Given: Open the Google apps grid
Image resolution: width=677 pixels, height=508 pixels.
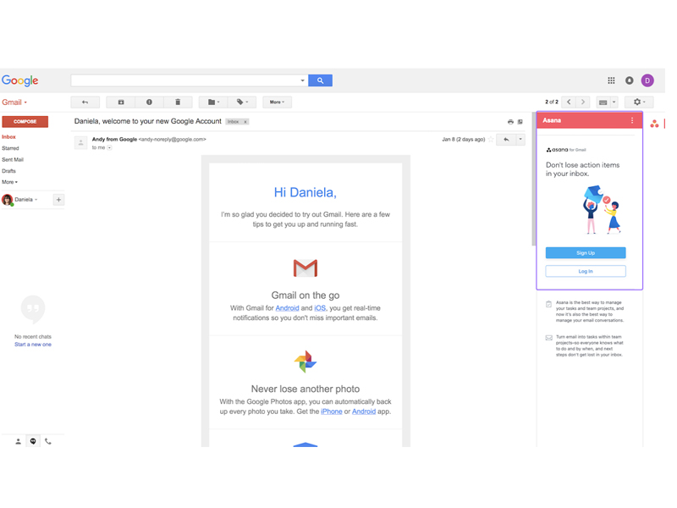Looking at the screenshot, I should point(611,80).
